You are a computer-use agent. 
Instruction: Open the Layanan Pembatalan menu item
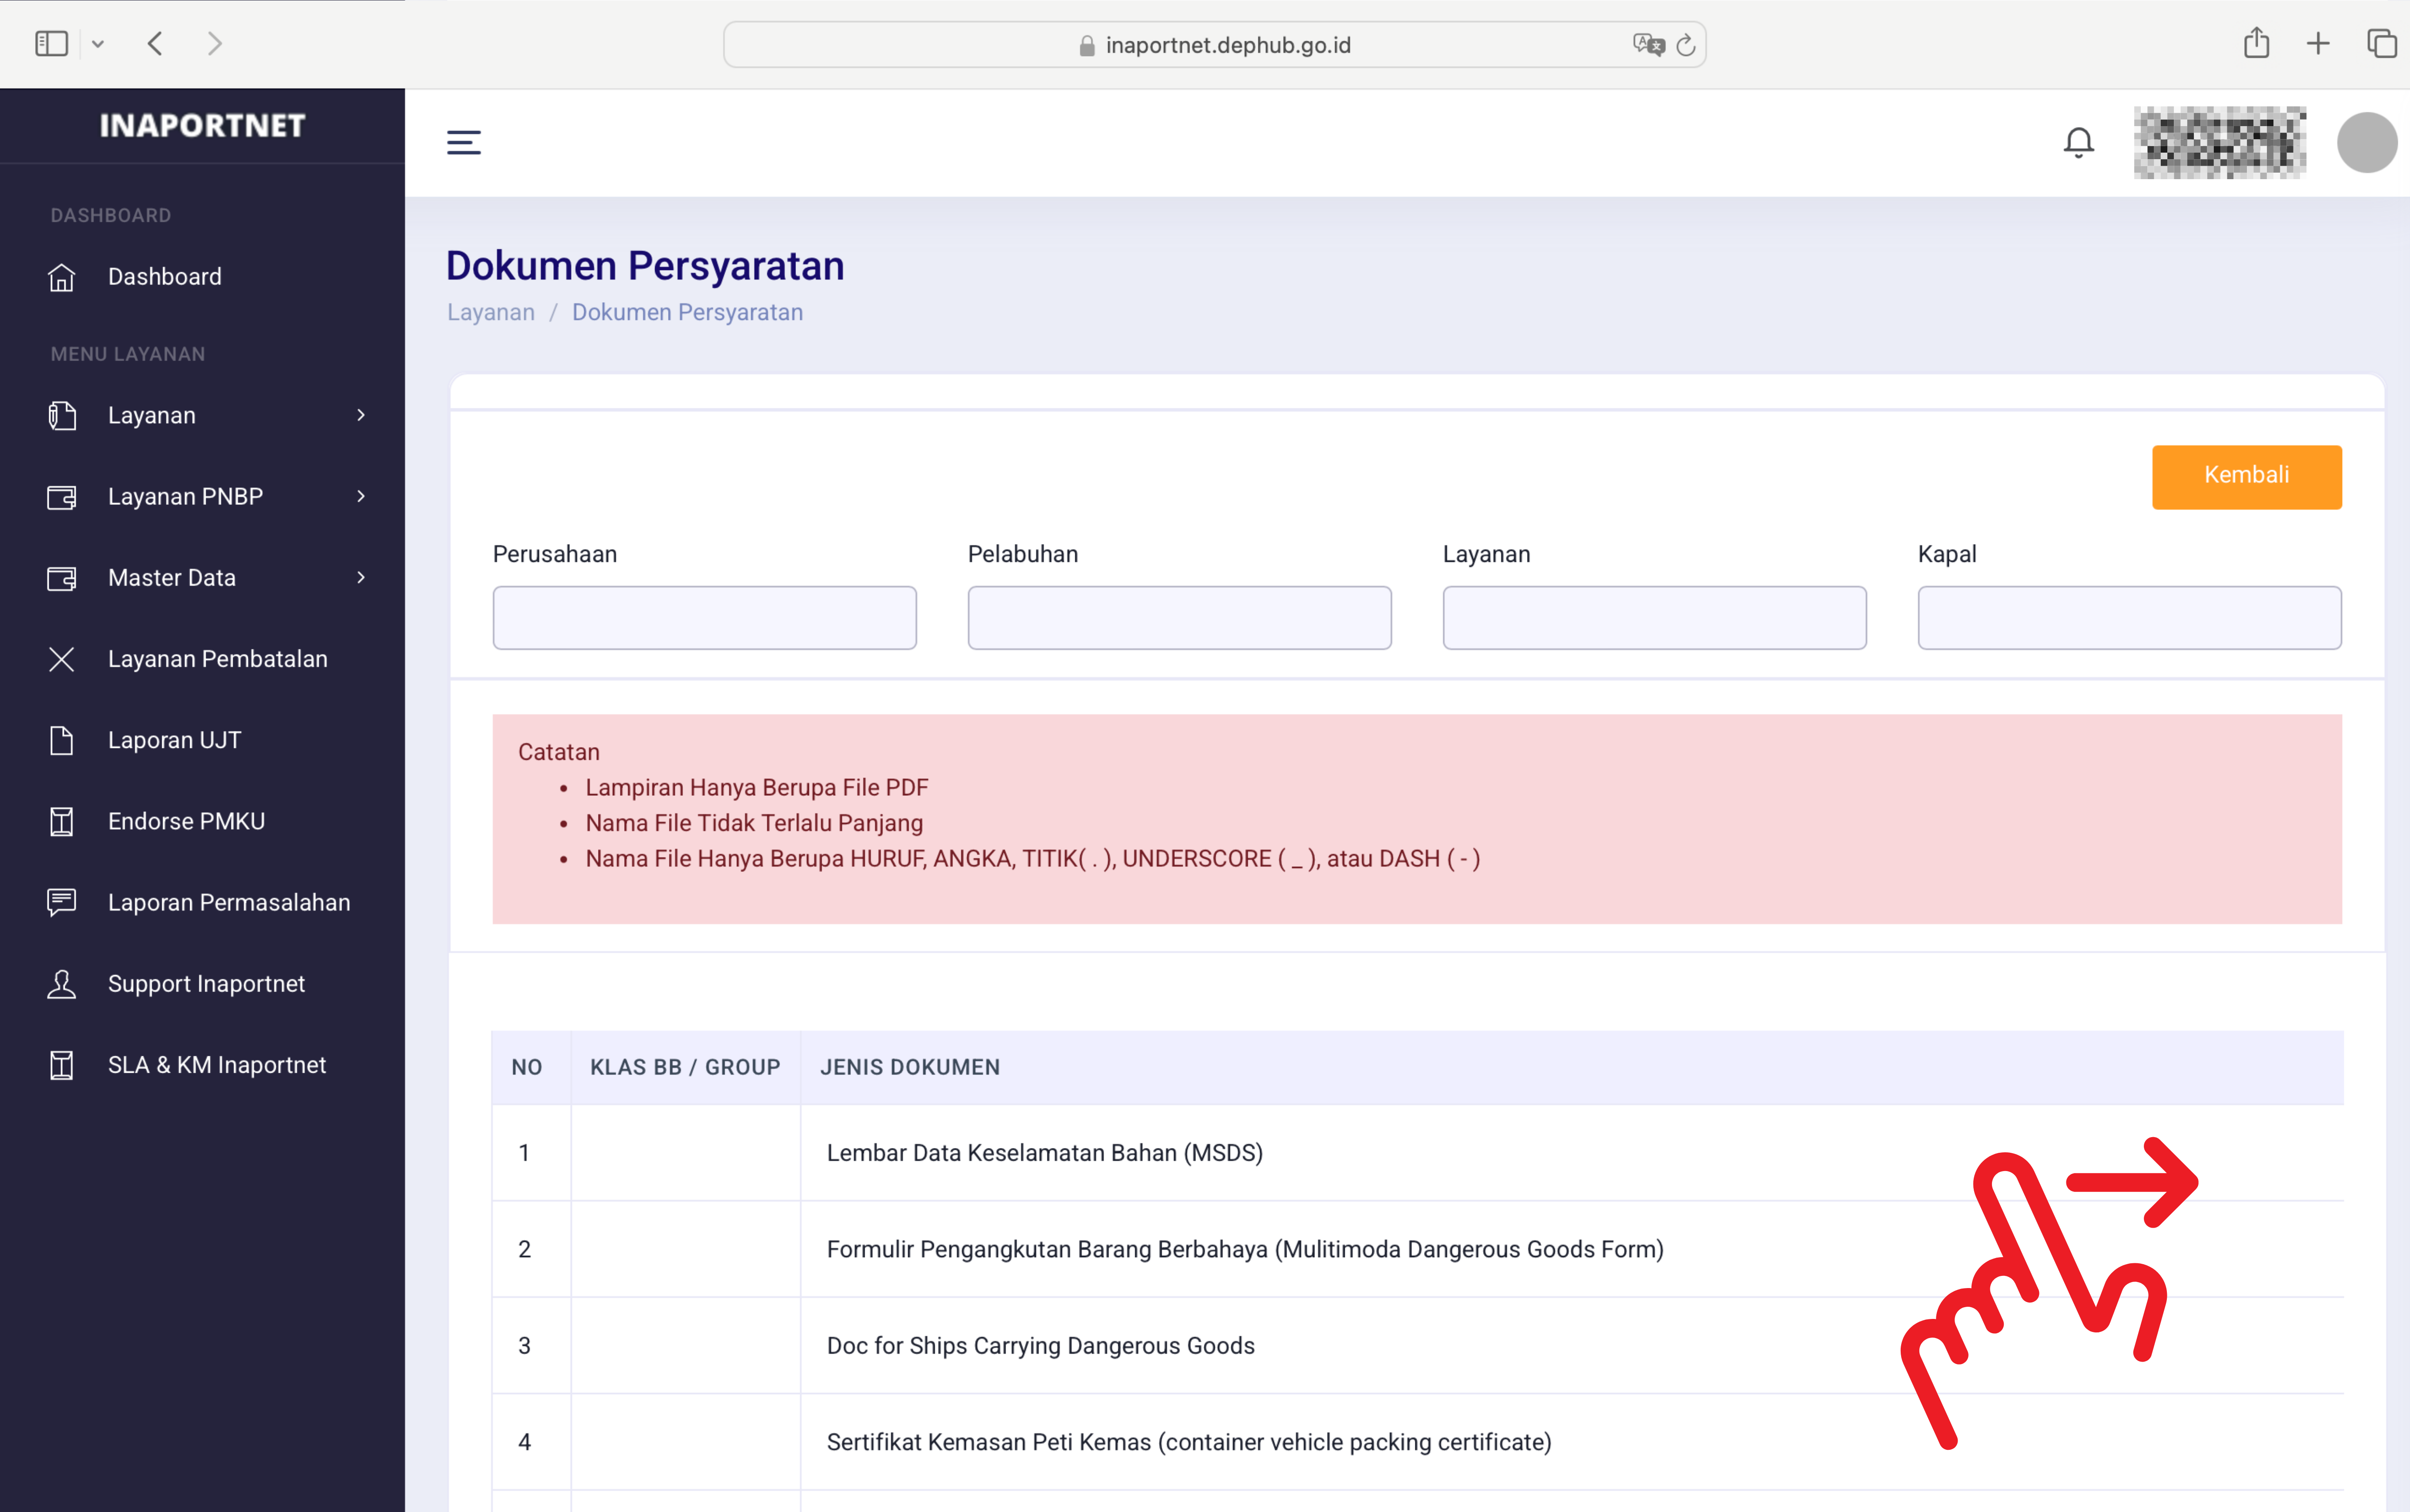click(217, 659)
